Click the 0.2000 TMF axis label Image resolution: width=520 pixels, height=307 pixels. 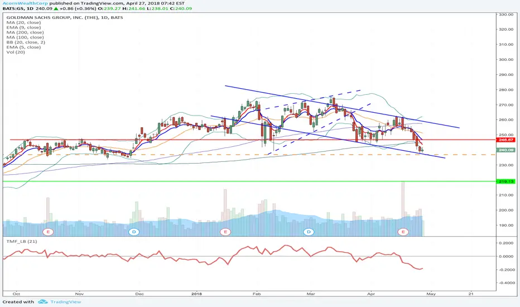[507, 243]
